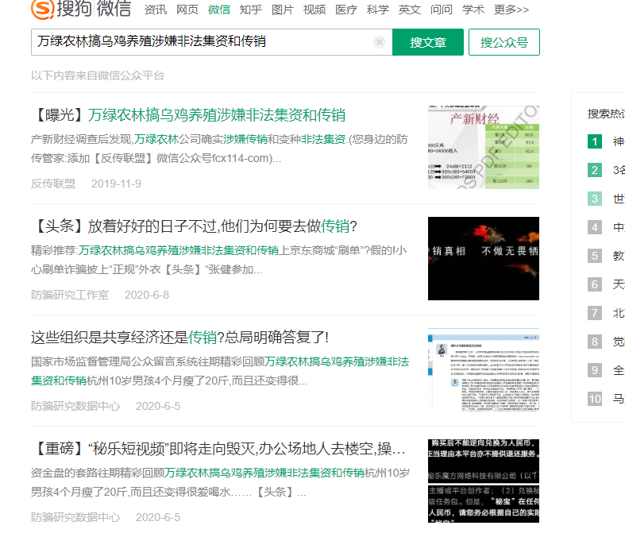This screenshot has height=537, width=625.
Task: Open the 医疗 tab
Action: (346, 10)
